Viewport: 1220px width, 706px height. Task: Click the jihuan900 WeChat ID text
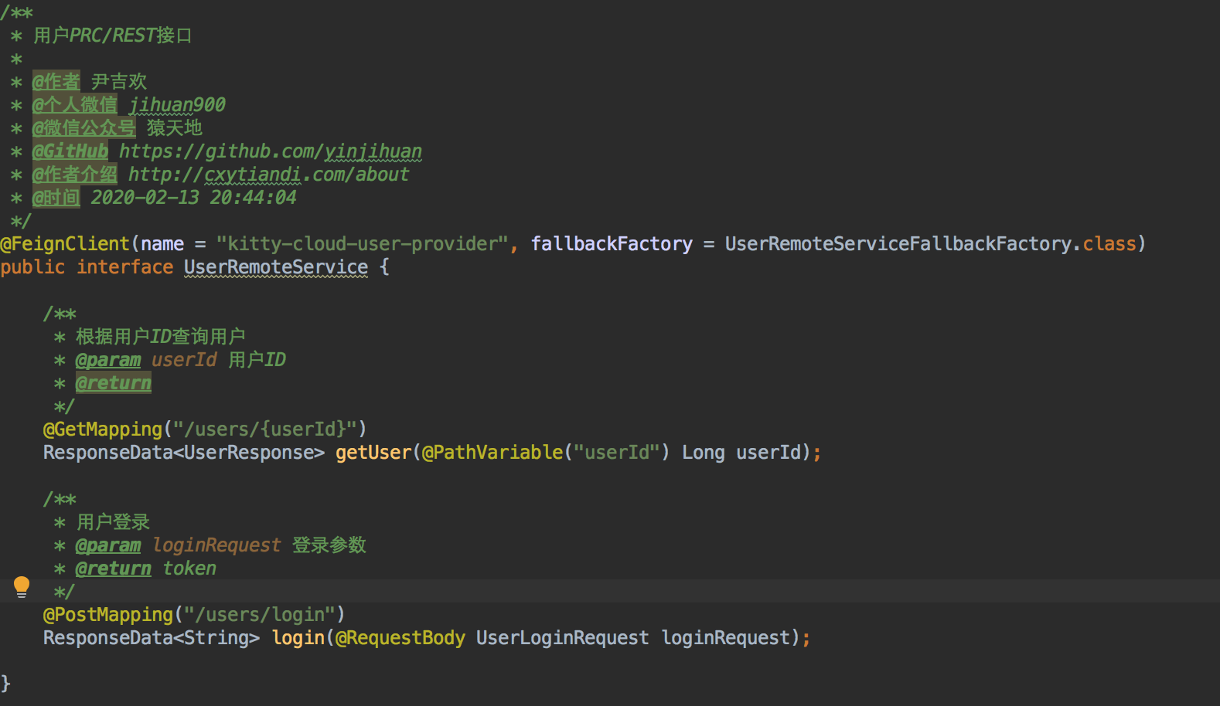[177, 105]
